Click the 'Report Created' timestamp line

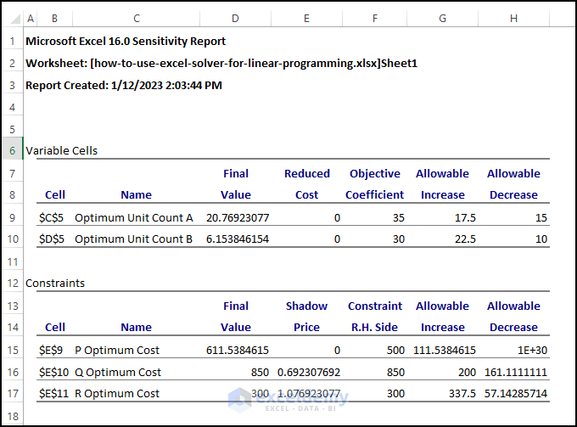tap(124, 86)
